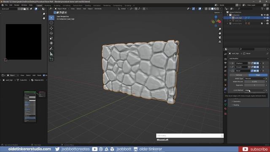Image resolution: width=270 pixels, height=152 pixels.
Task: Adjust the Width Percent slider
Action: click(254, 81)
